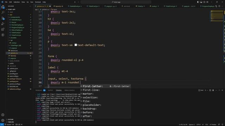This screenshot has width=225, height=126.
Task: Open the Manage gear icon
Action: coord(3,120)
